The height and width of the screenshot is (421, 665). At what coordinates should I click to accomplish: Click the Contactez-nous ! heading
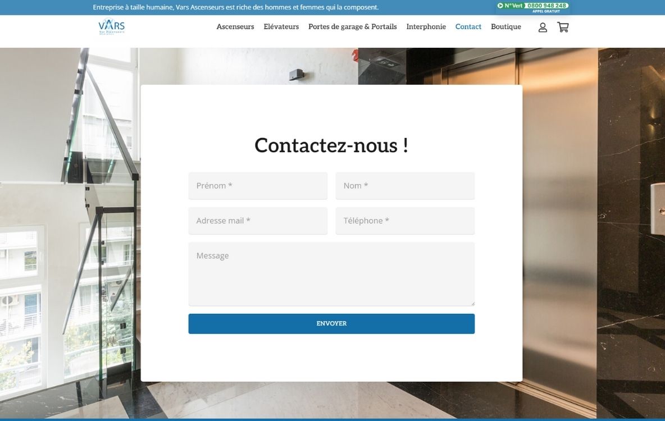pyautogui.click(x=331, y=145)
